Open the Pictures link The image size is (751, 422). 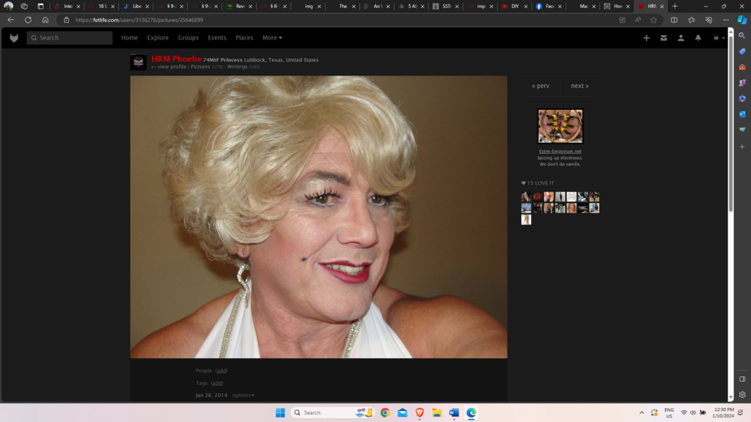click(200, 67)
